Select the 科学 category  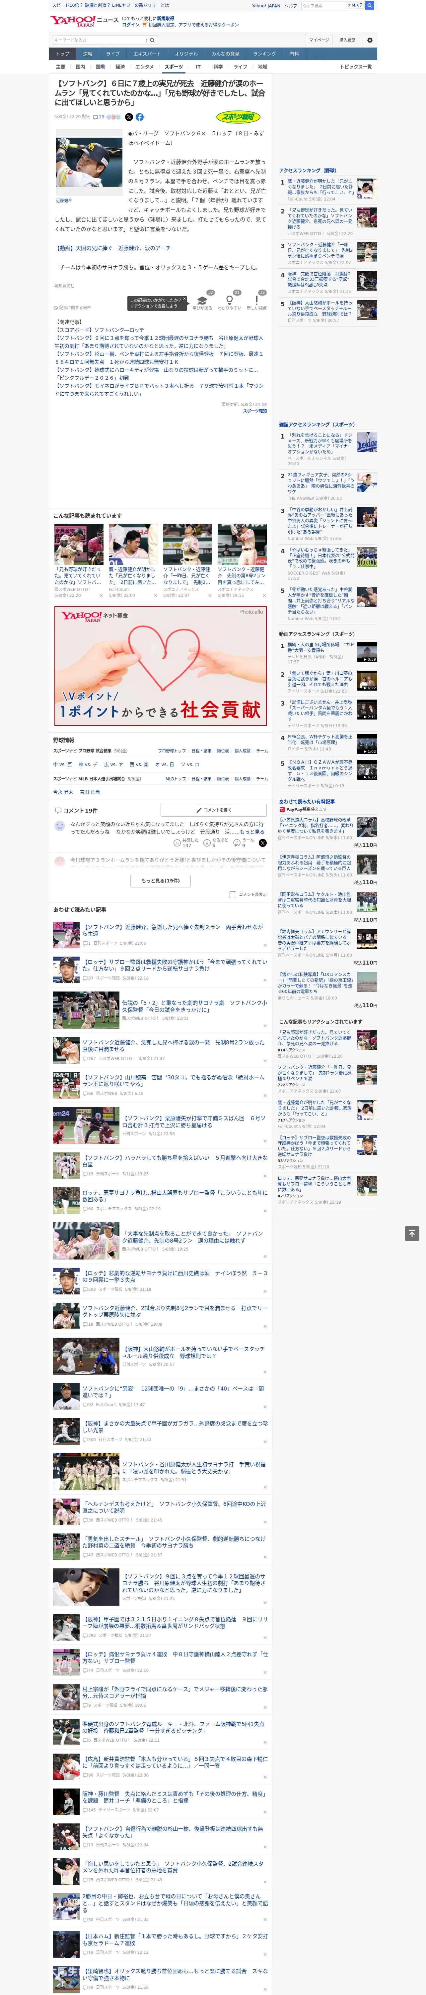[218, 66]
